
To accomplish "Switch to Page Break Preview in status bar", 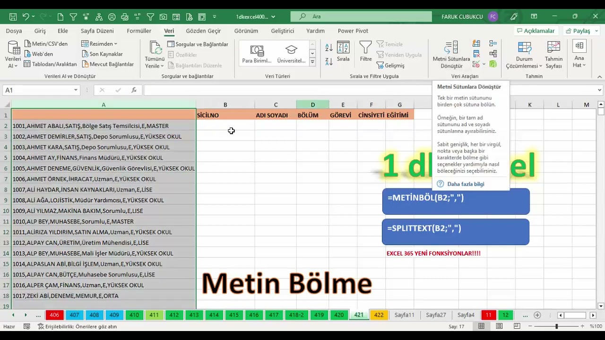I will click(x=517, y=326).
